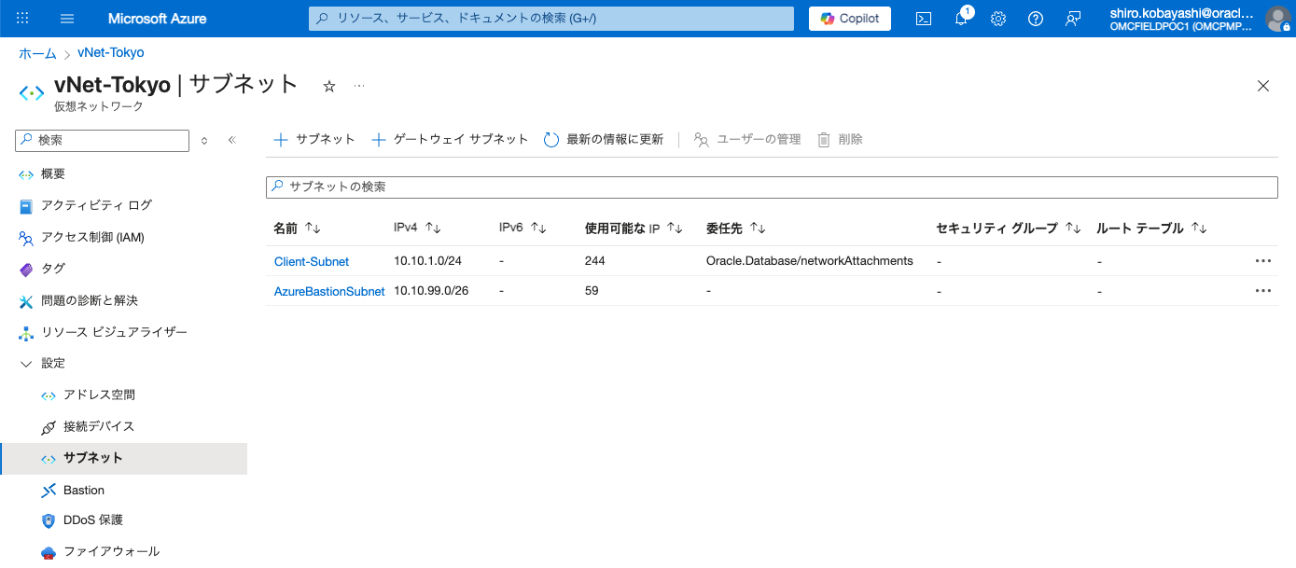Click ユーザーの管理 toolbar button
This screenshot has width=1296, height=568.
pos(747,139)
